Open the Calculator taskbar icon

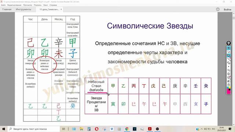[x=89, y=129]
